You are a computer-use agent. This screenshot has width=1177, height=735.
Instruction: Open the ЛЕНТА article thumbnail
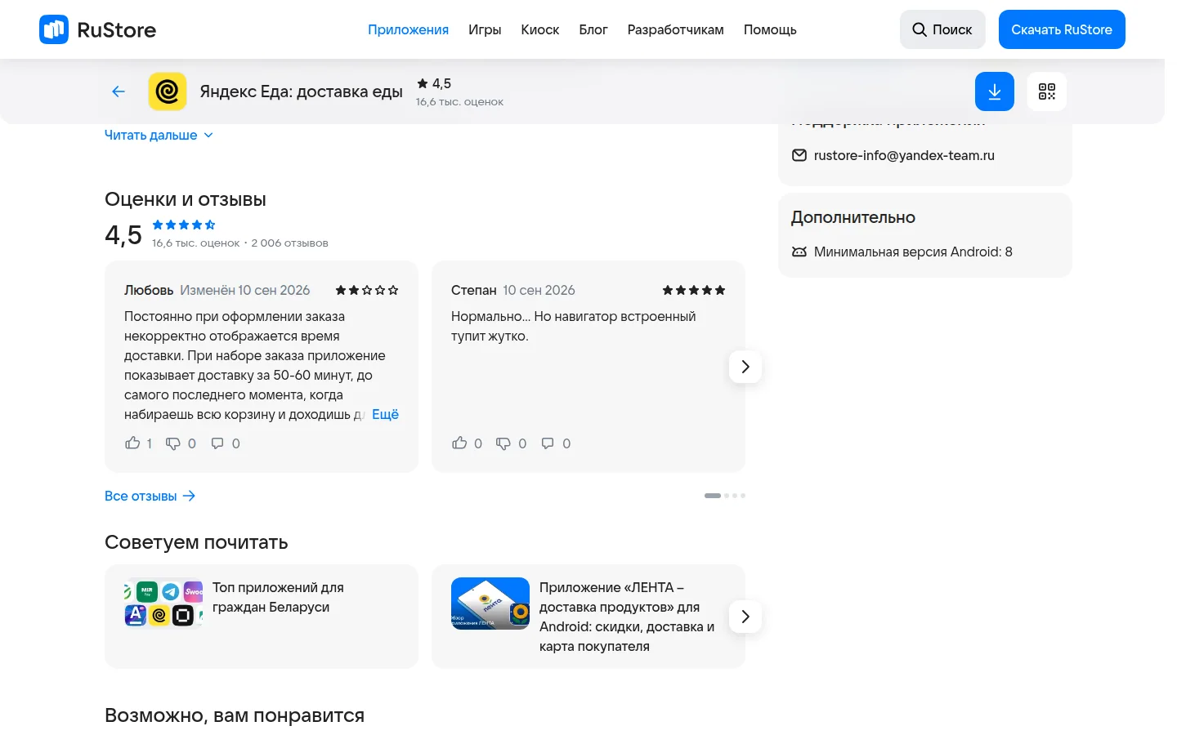(490, 604)
